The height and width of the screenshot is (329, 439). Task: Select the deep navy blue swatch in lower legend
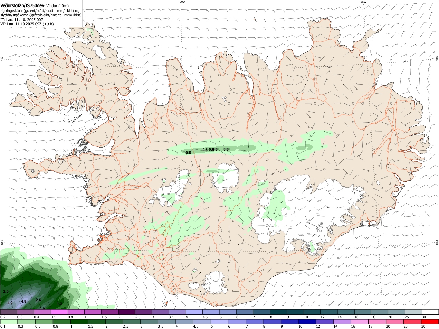click(307, 321)
